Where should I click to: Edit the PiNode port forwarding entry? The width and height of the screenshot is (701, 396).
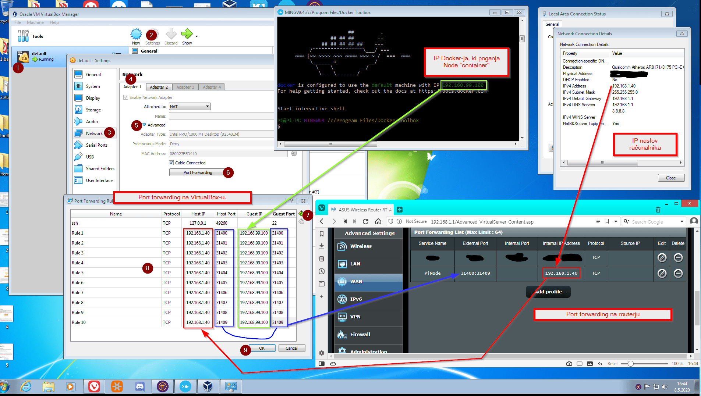coord(662,273)
